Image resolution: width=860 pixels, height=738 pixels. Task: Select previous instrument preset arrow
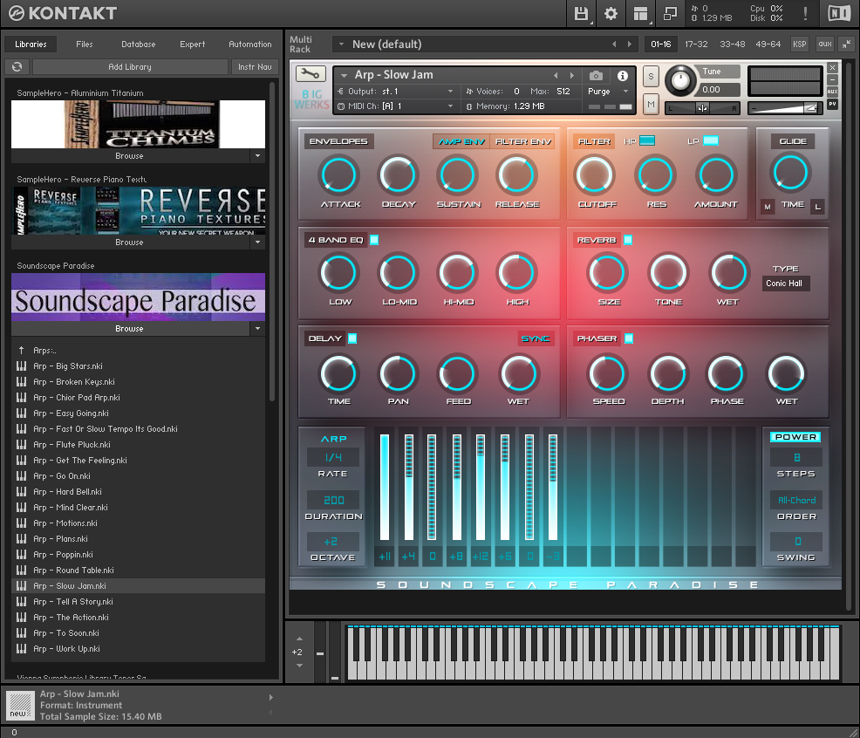click(x=556, y=75)
